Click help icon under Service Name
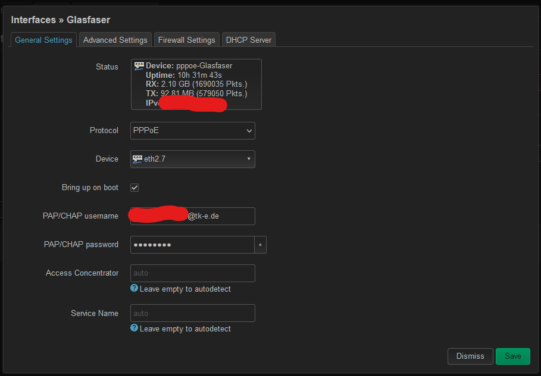541x376 pixels. coord(135,328)
